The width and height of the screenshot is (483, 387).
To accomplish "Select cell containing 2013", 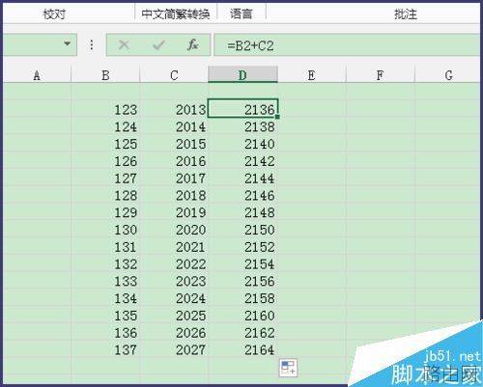I will click(174, 108).
